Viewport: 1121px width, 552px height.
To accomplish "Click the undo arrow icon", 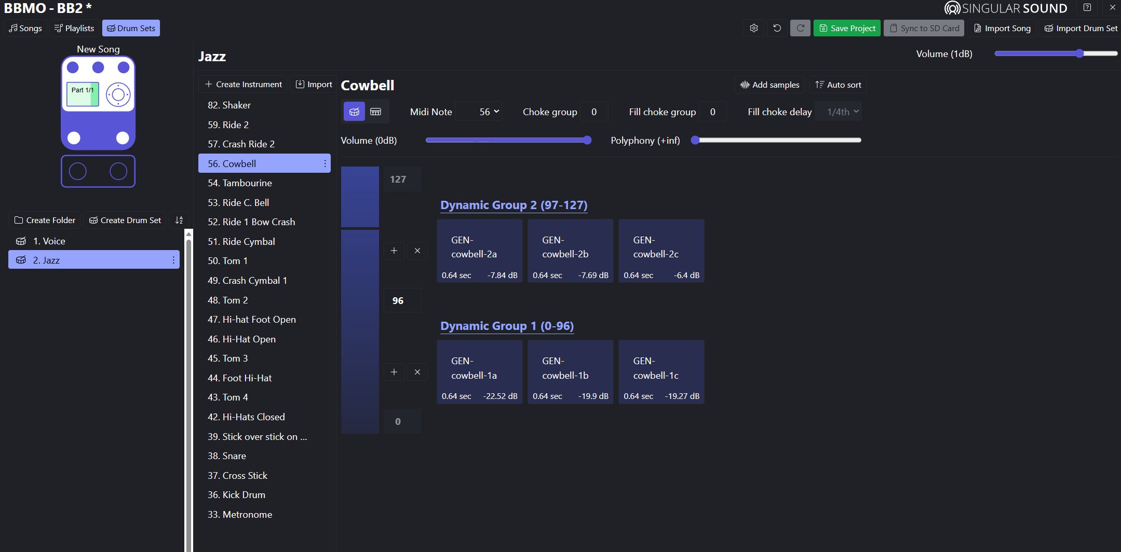I will pyautogui.click(x=777, y=28).
